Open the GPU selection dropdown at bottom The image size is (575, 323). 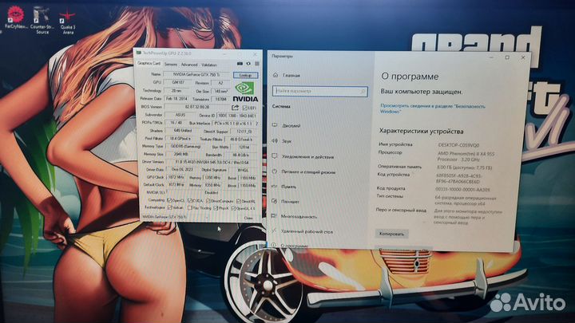(x=175, y=217)
